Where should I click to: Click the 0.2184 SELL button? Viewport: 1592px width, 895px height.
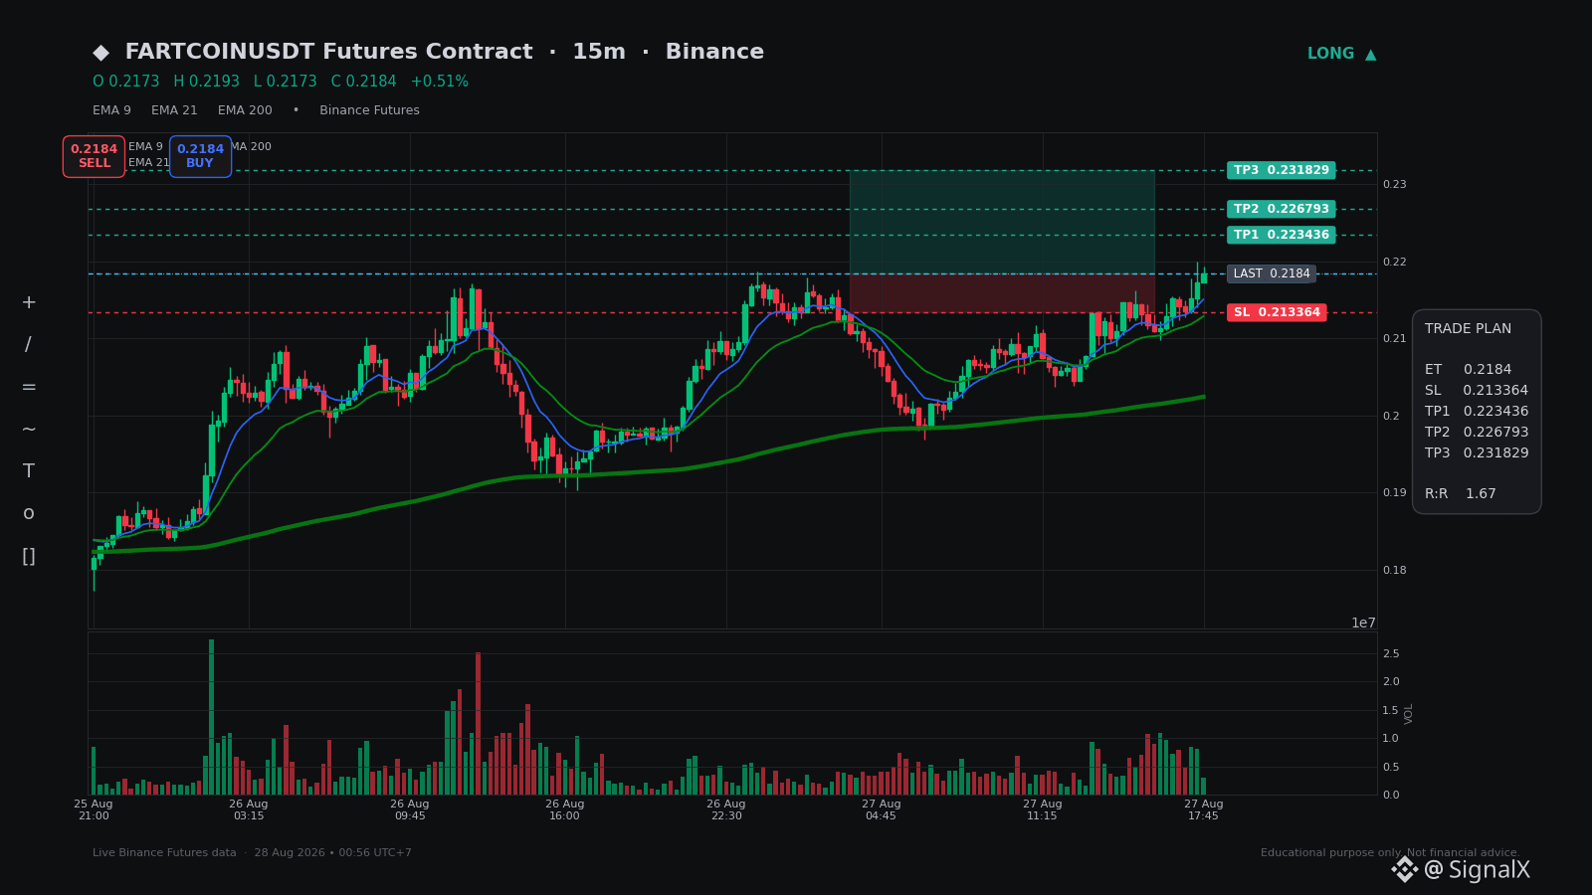(x=94, y=156)
